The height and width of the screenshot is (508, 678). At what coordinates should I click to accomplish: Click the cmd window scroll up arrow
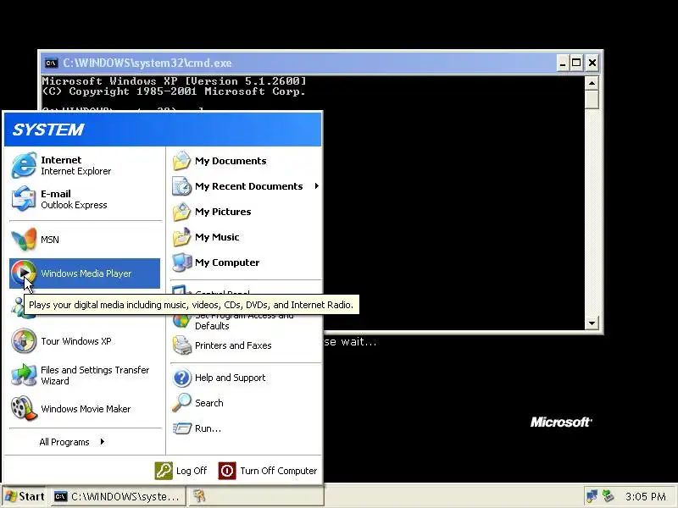click(x=592, y=82)
